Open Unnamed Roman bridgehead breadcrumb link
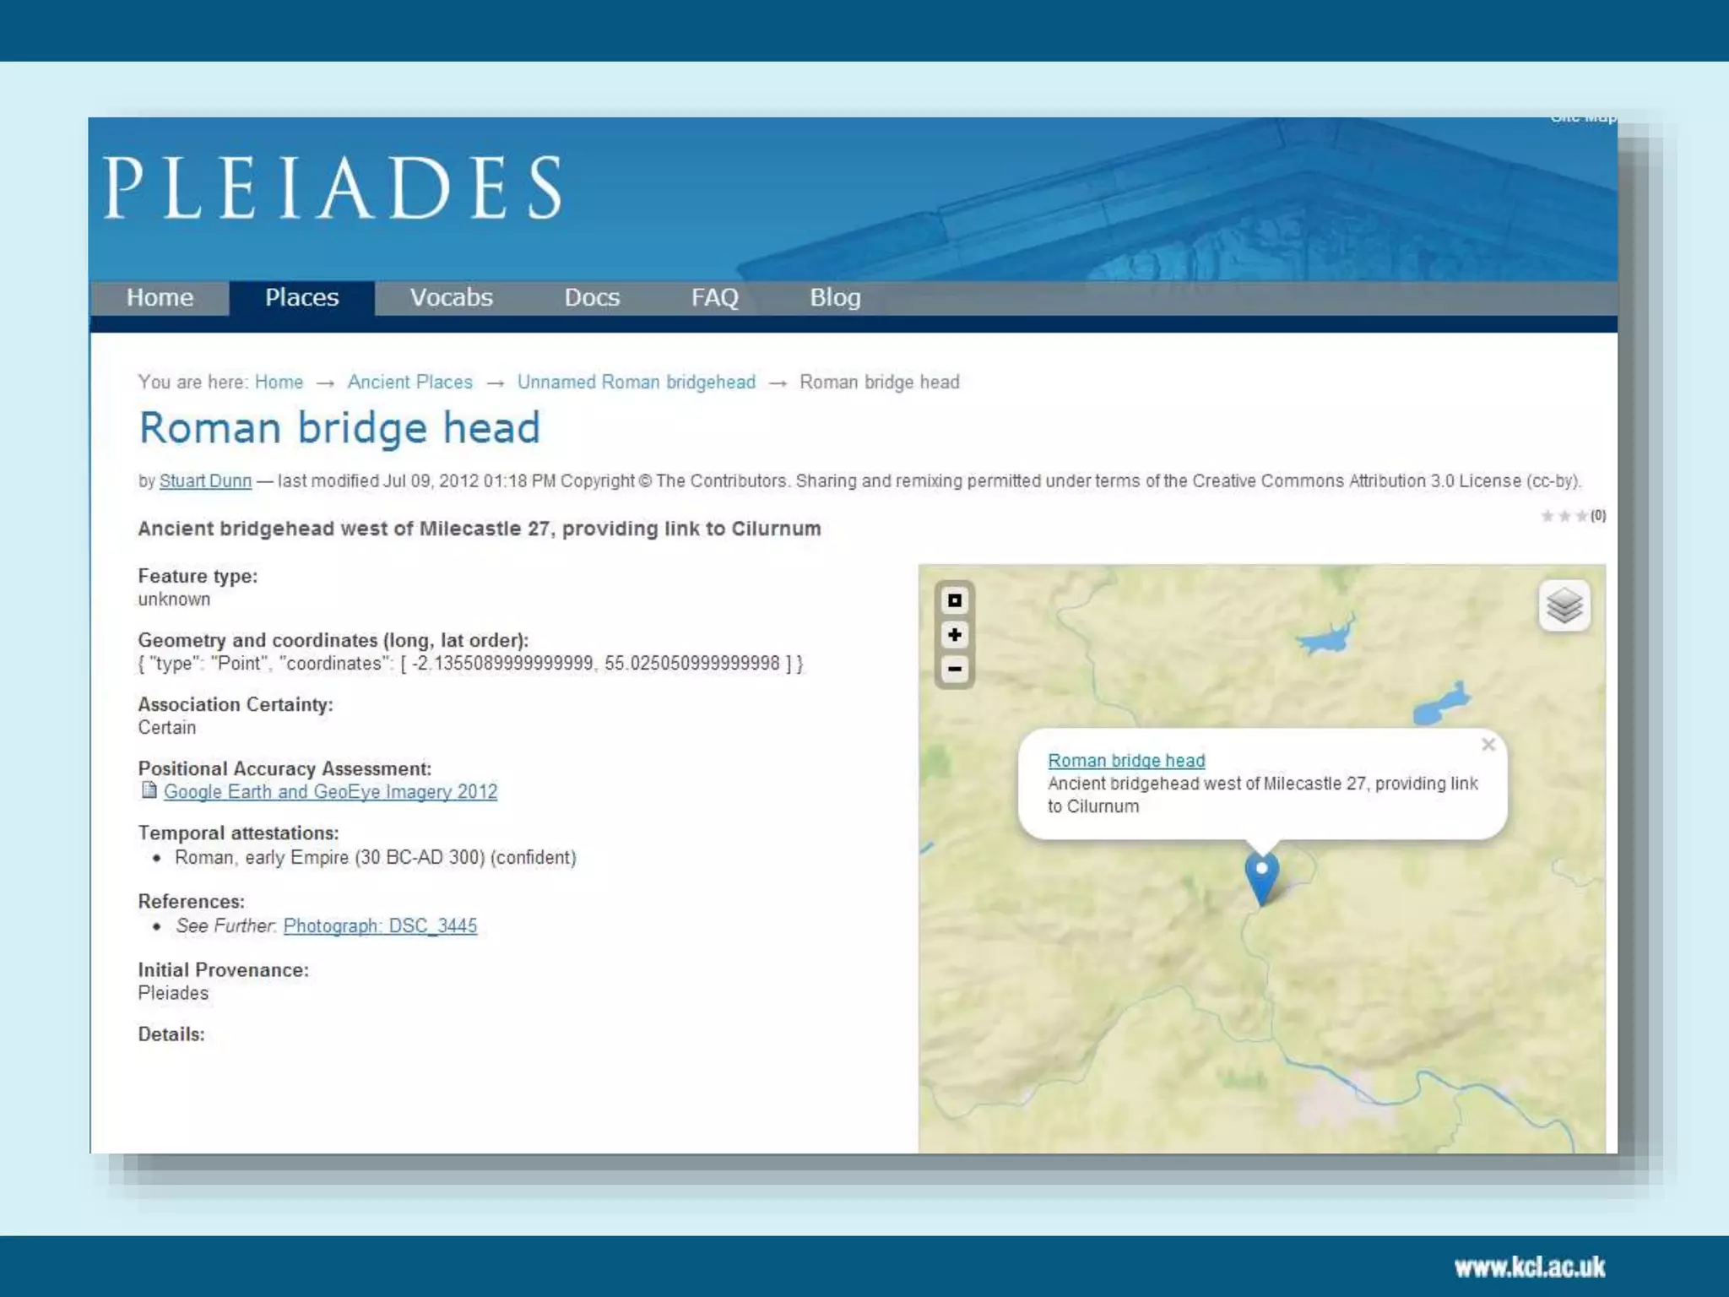 (636, 382)
